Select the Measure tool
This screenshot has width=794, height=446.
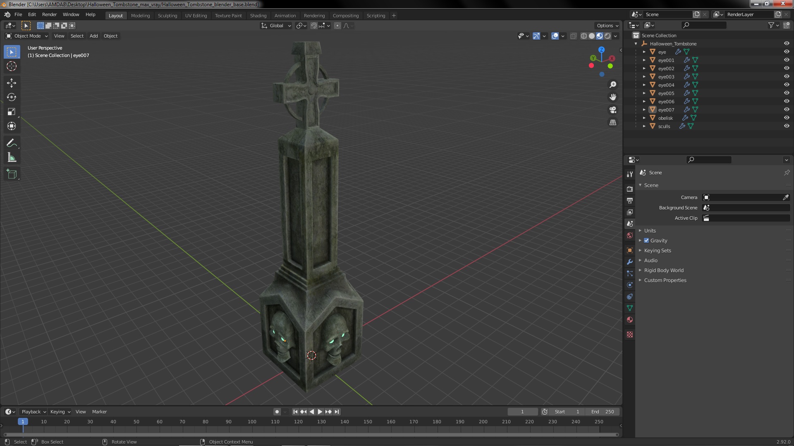point(12,157)
